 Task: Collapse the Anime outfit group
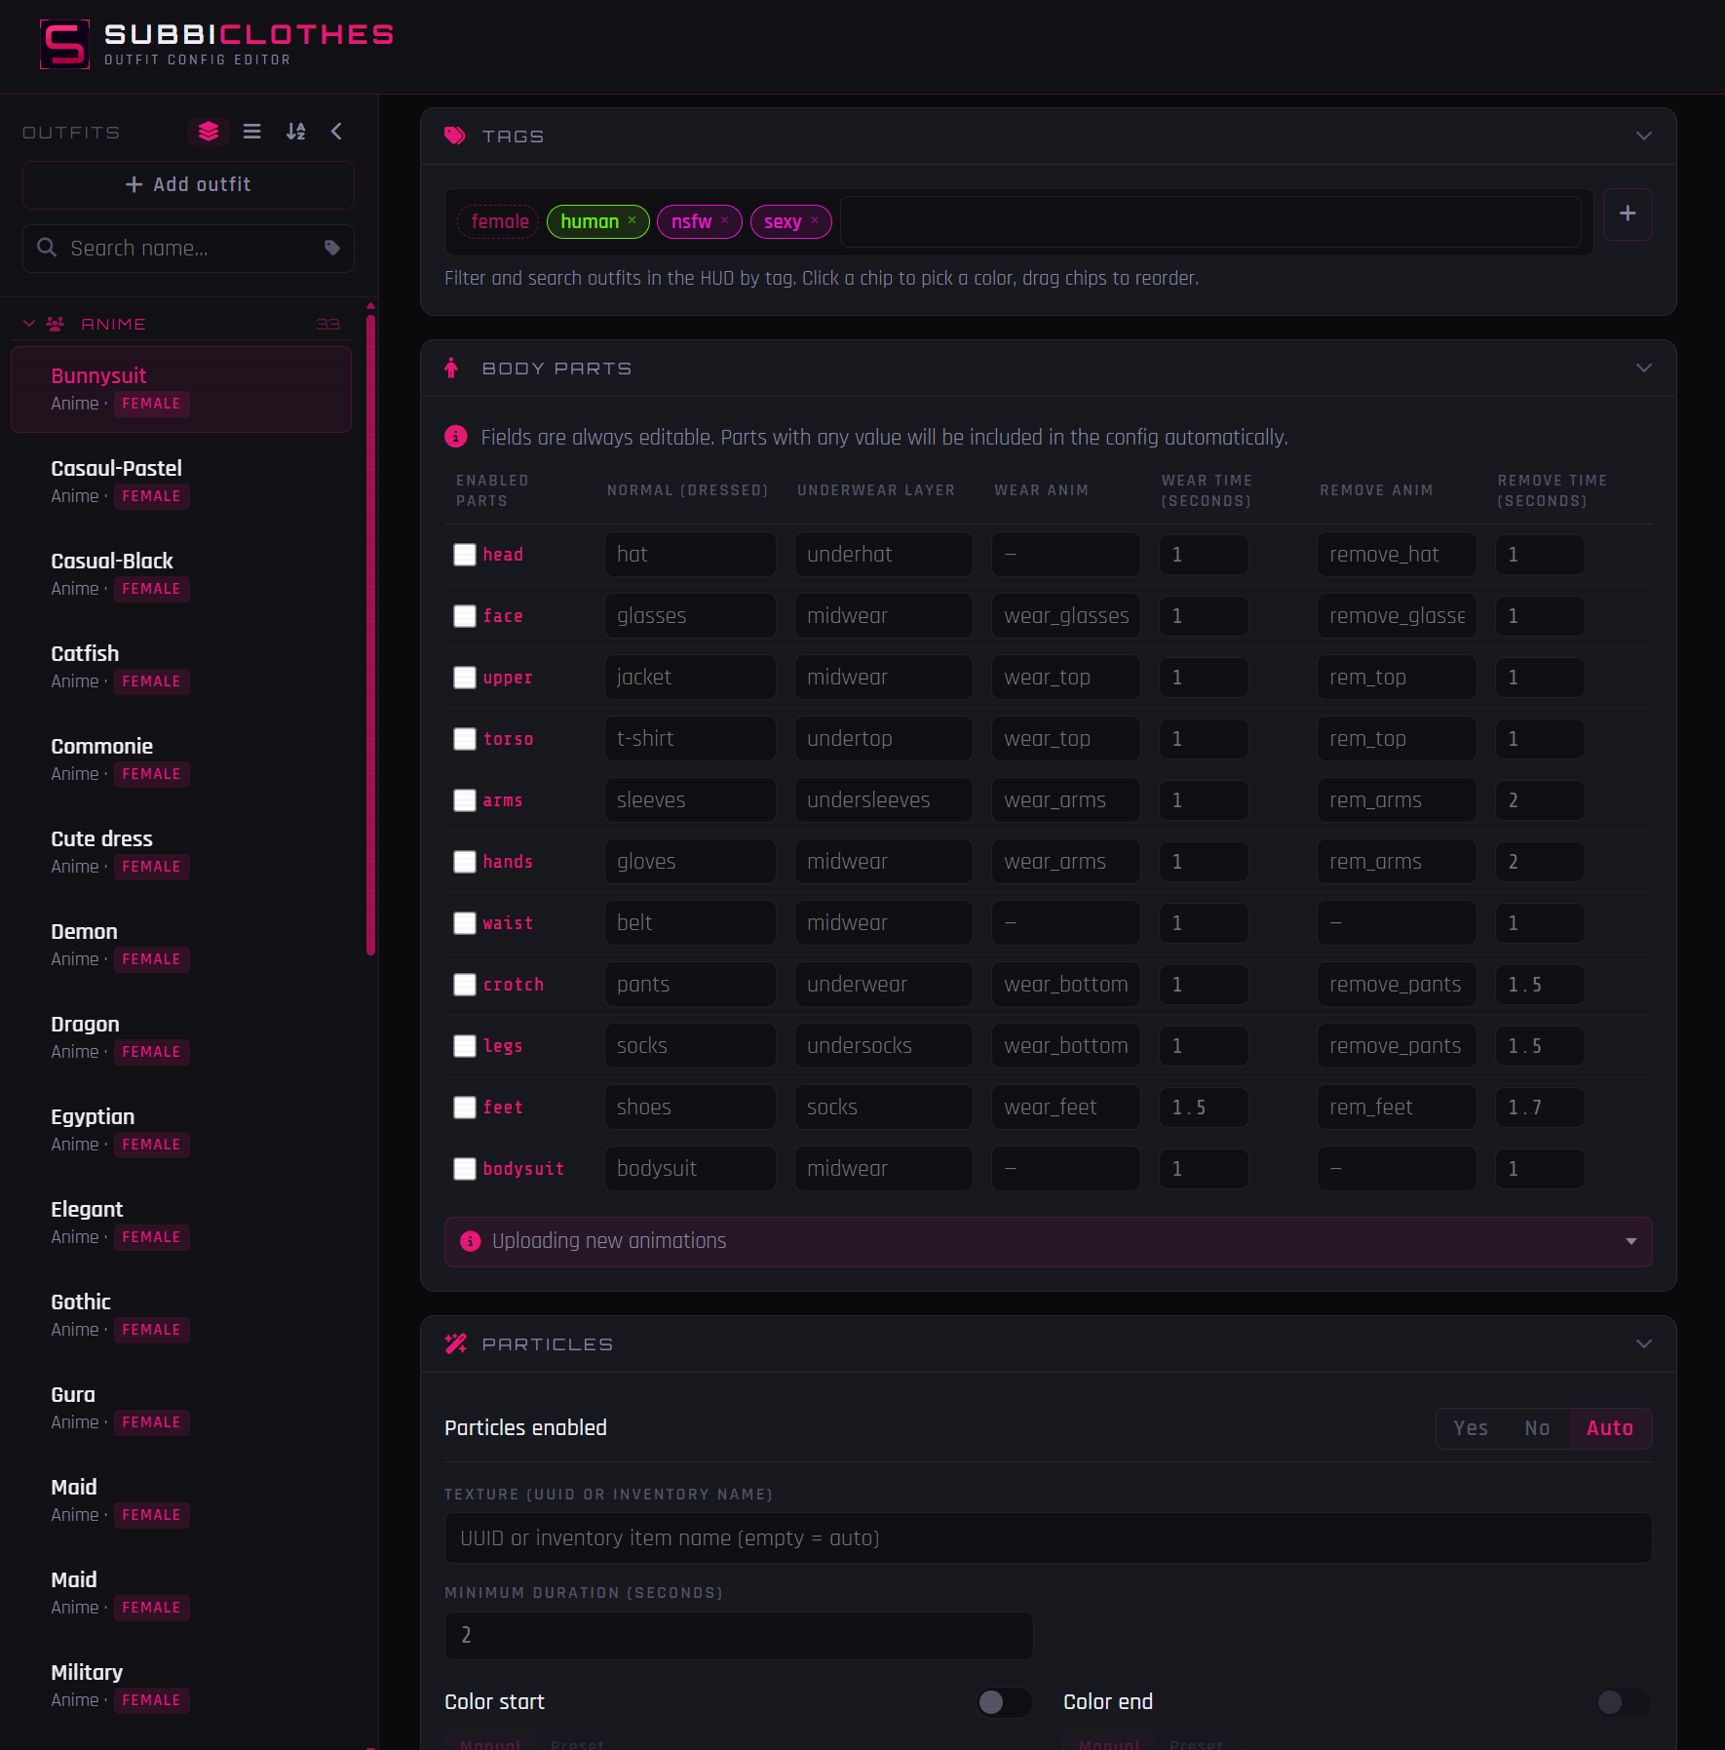coord(29,323)
